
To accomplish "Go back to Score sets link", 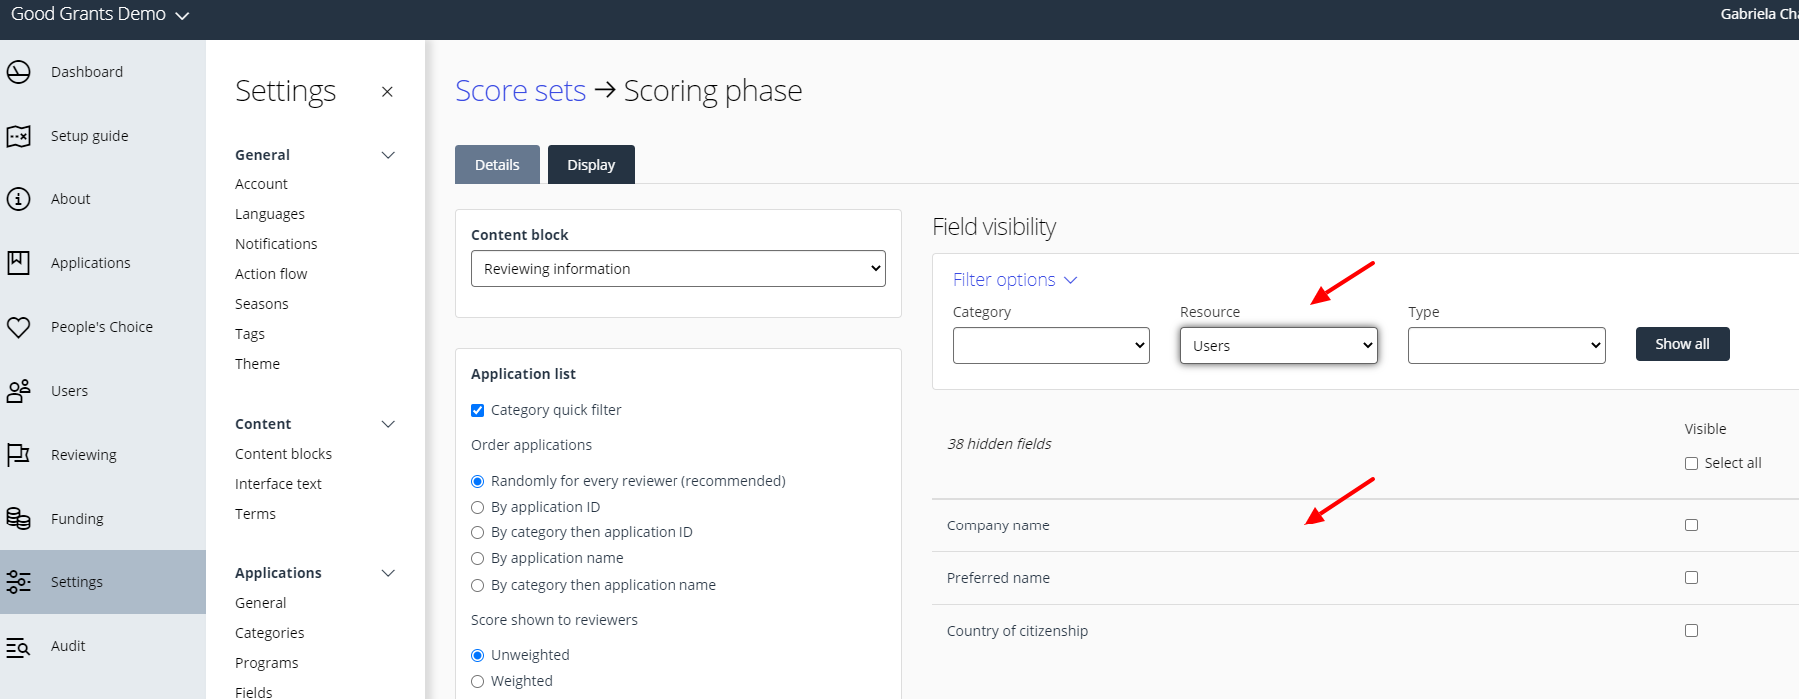I will (520, 91).
